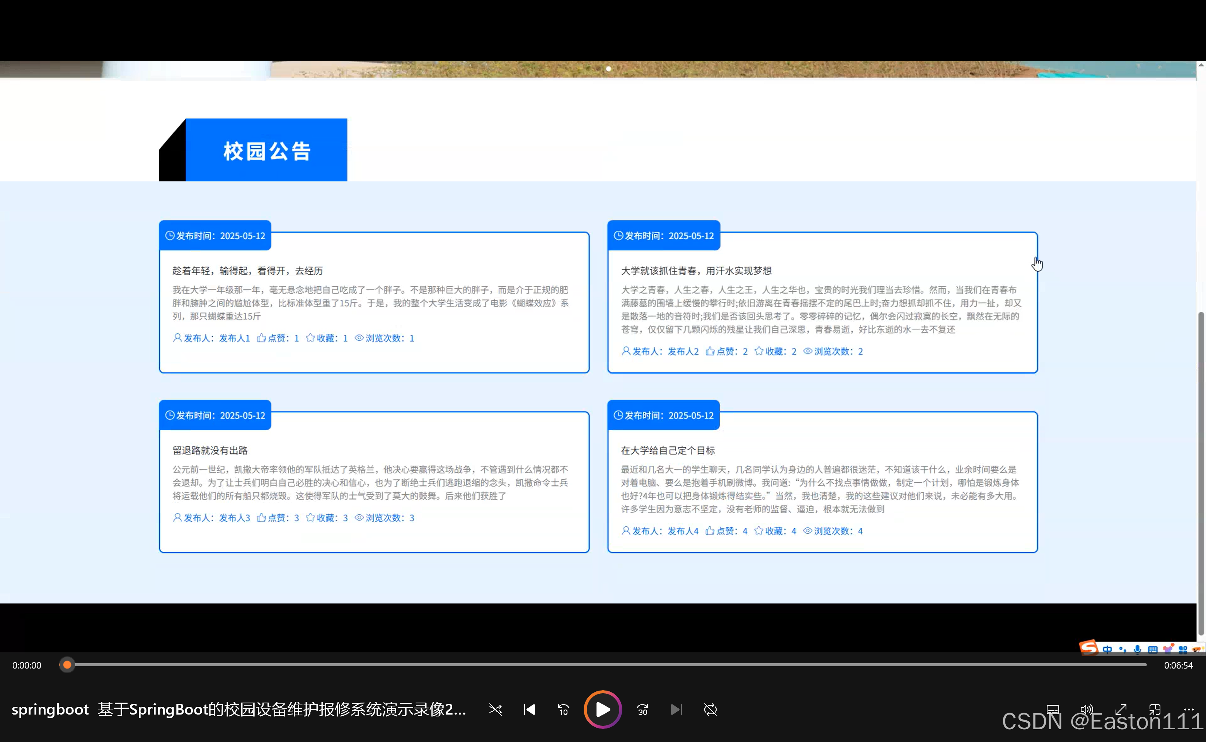Open the player's more options menu
Image resolution: width=1206 pixels, height=742 pixels.
pyautogui.click(x=1189, y=710)
